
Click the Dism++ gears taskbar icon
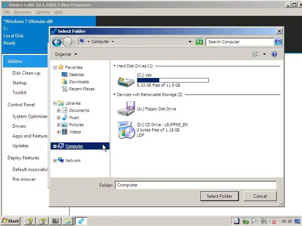click(x=81, y=221)
